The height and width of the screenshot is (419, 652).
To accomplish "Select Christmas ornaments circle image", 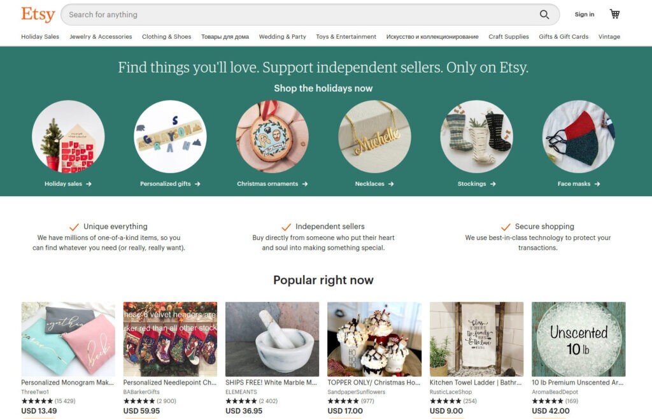I will [273, 136].
